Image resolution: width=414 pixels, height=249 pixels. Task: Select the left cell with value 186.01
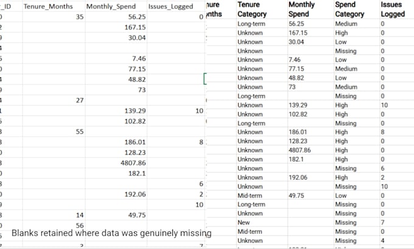[116, 142]
